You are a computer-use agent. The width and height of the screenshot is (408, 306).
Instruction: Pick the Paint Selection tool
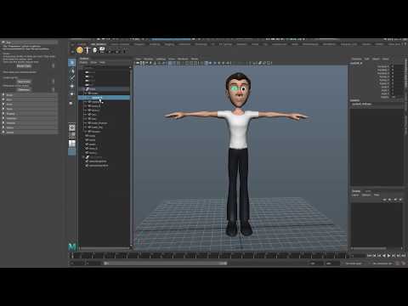pos(72,78)
